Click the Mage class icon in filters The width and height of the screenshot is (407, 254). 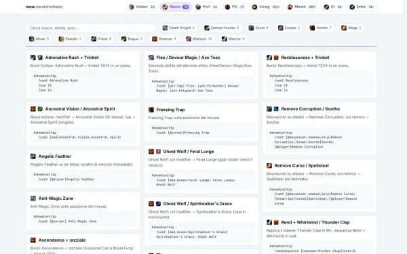click(x=344, y=28)
